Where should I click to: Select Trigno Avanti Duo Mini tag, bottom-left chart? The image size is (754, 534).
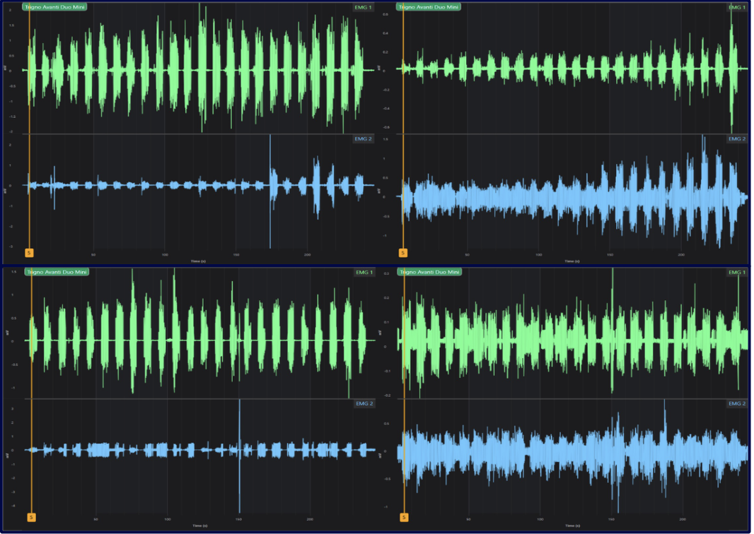[x=55, y=272]
